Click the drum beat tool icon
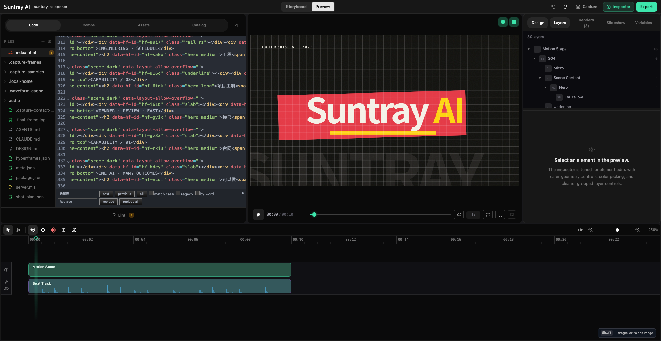661x341 pixels. click(x=74, y=230)
